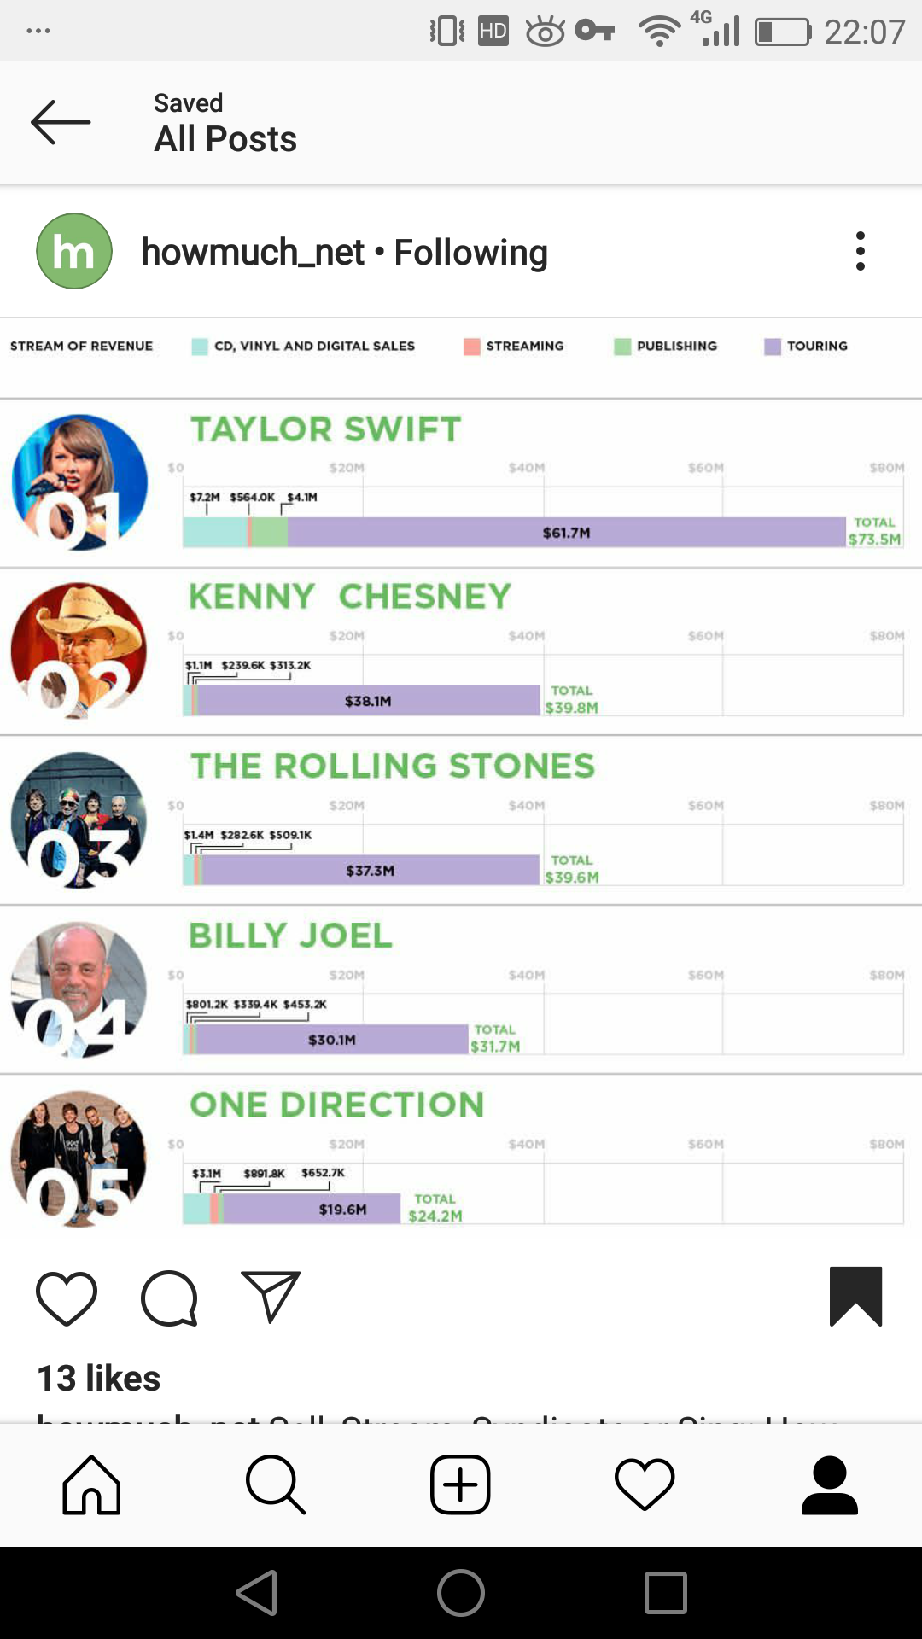Share the post via paper plane icon
This screenshot has width=922, height=1639.
(x=271, y=1297)
